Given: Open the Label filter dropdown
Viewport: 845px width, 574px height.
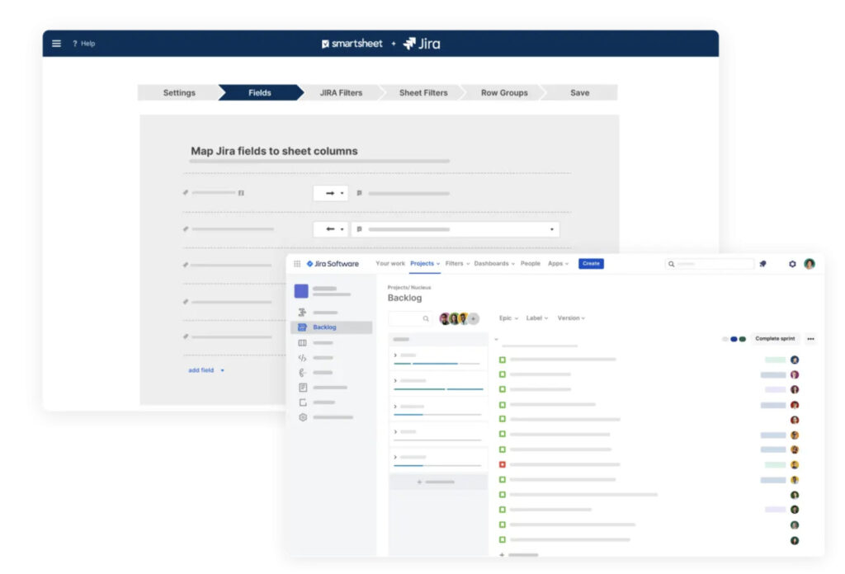Looking at the screenshot, I should tap(536, 318).
